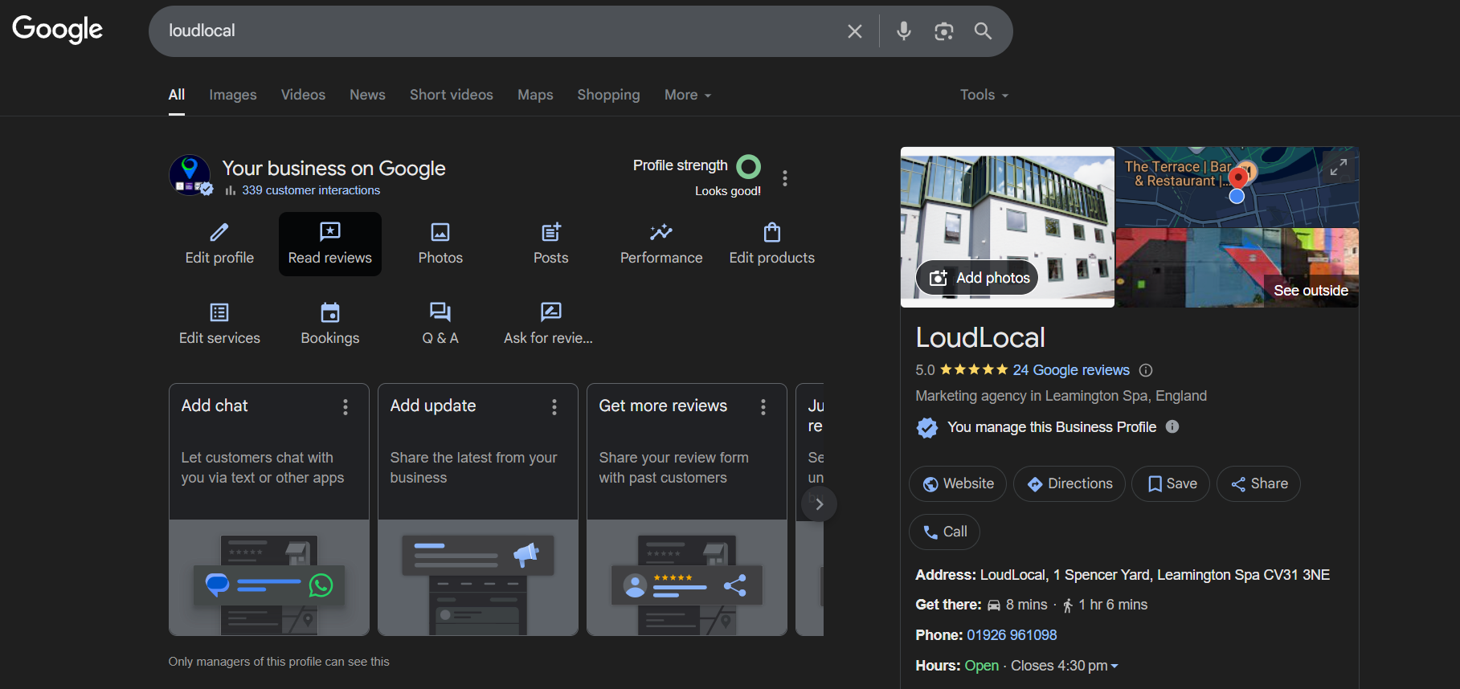This screenshot has width=1460, height=689.
Task: Open Edit products shortcut
Action: pyautogui.click(x=772, y=244)
